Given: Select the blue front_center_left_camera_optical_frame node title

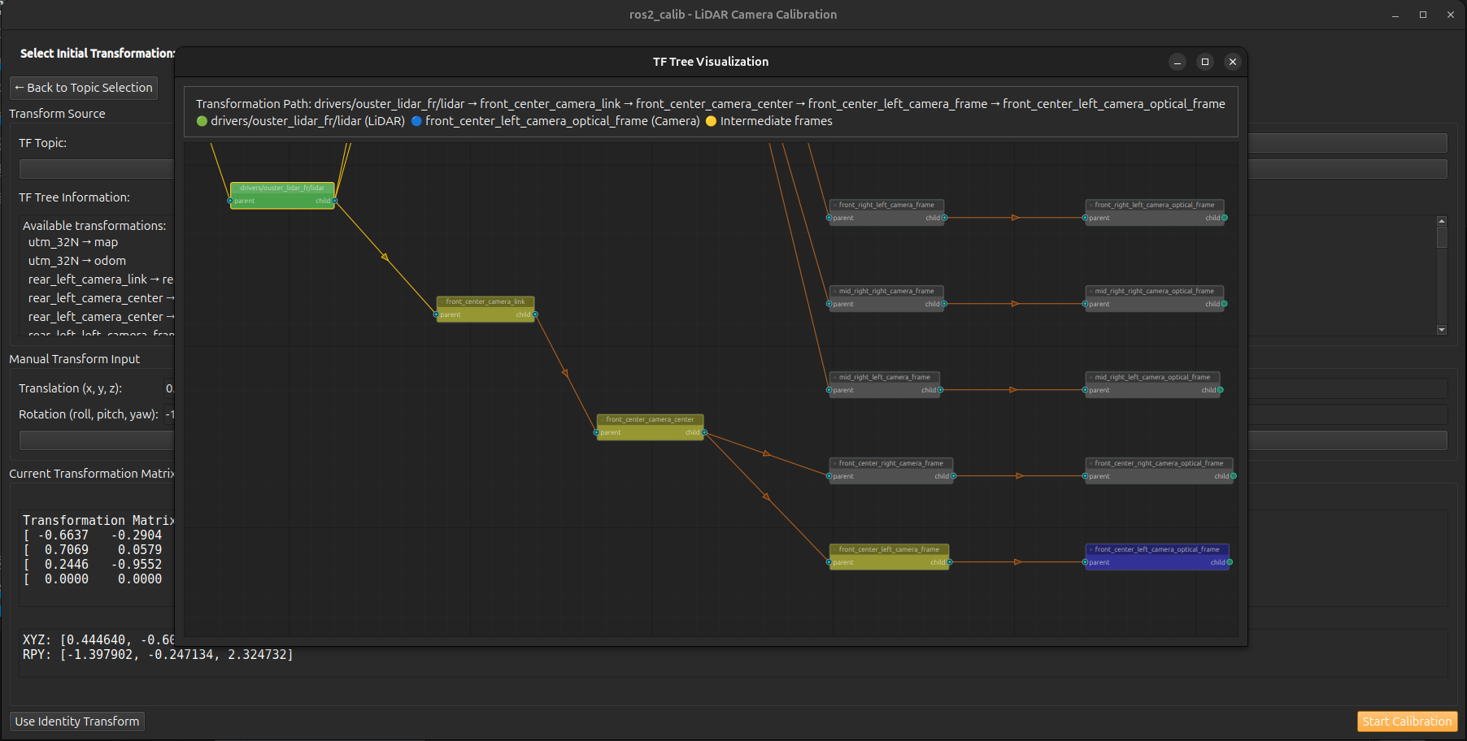Looking at the screenshot, I should pos(1157,549).
